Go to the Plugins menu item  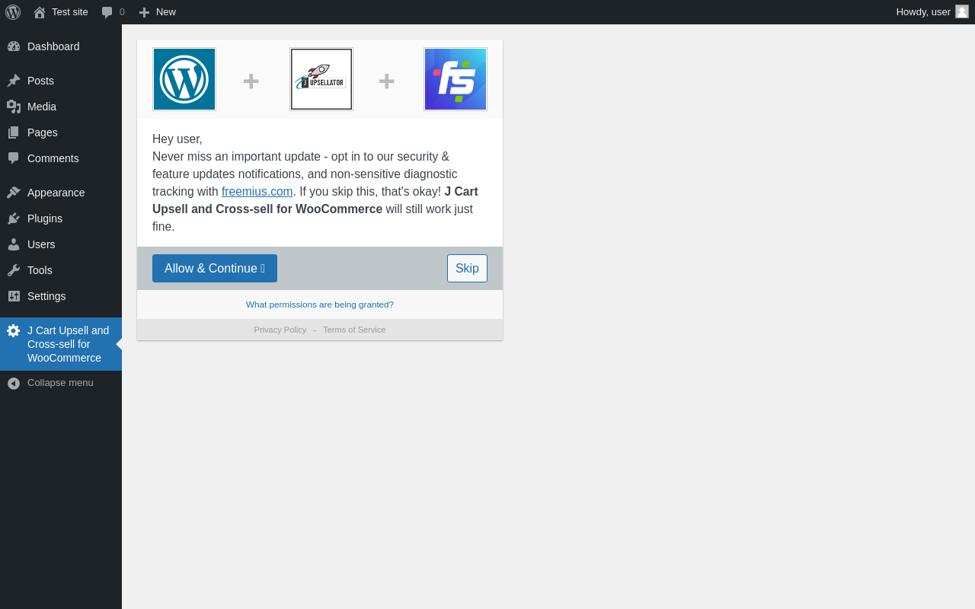61,218
